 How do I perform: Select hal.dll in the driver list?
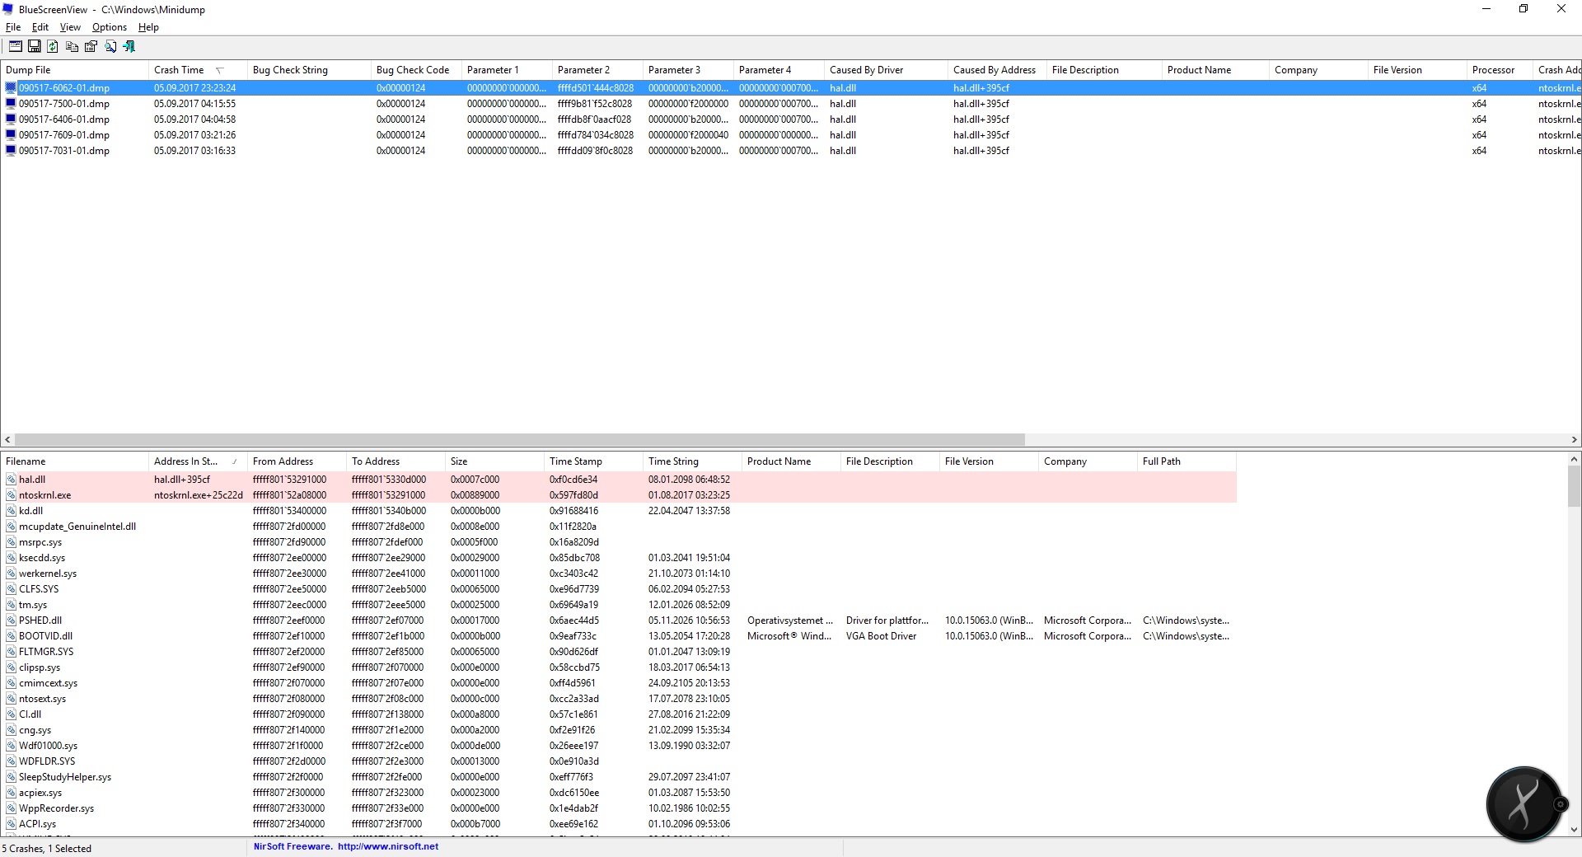(618, 480)
